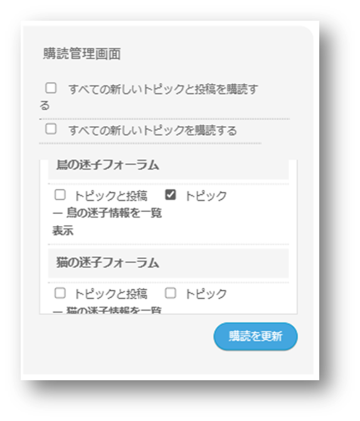Click the 鳥の迷子情報を一覧表示 description text
The width and height of the screenshot is (360, 421).
point(107,221)
